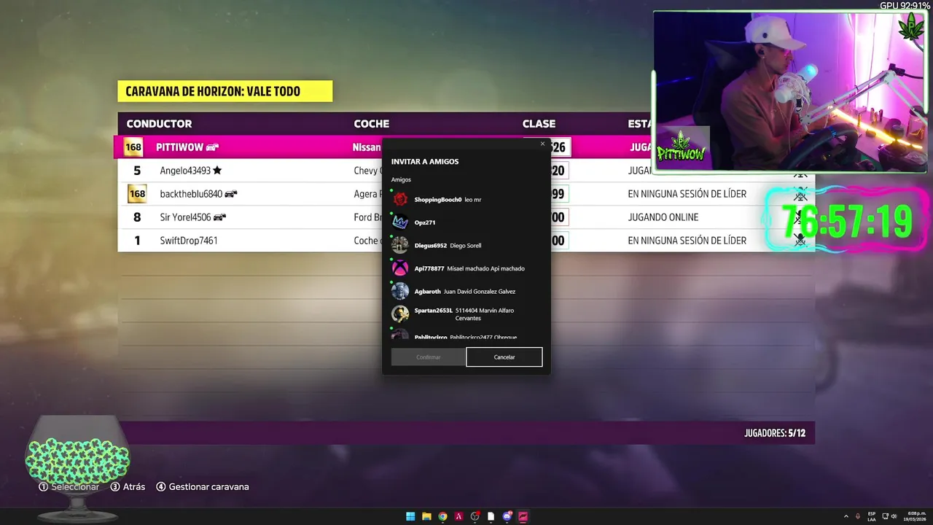Click the webcam overlay of the streamer
The image size is (933, 525).
(790, 92)
